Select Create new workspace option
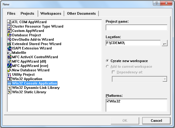 tap(127, 61)
